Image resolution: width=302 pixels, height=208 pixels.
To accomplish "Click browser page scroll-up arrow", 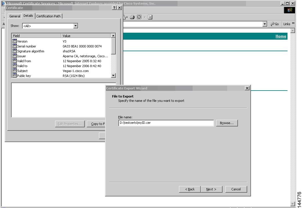I will (x=292, y=31).
